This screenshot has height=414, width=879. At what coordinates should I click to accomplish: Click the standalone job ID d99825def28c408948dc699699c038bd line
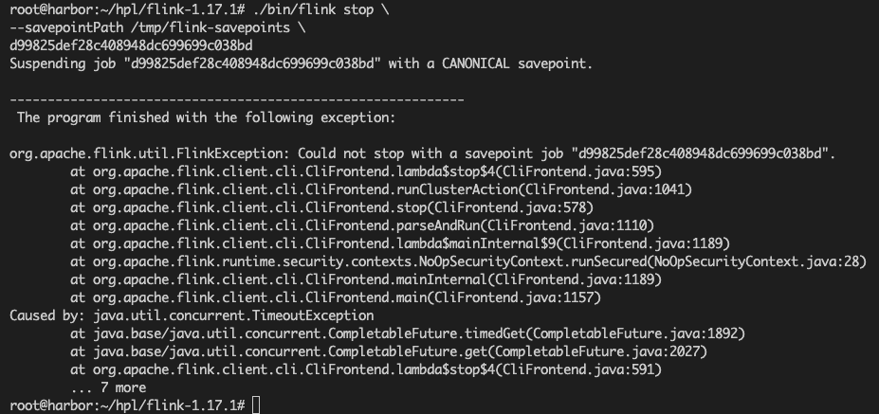coord(131,45)
